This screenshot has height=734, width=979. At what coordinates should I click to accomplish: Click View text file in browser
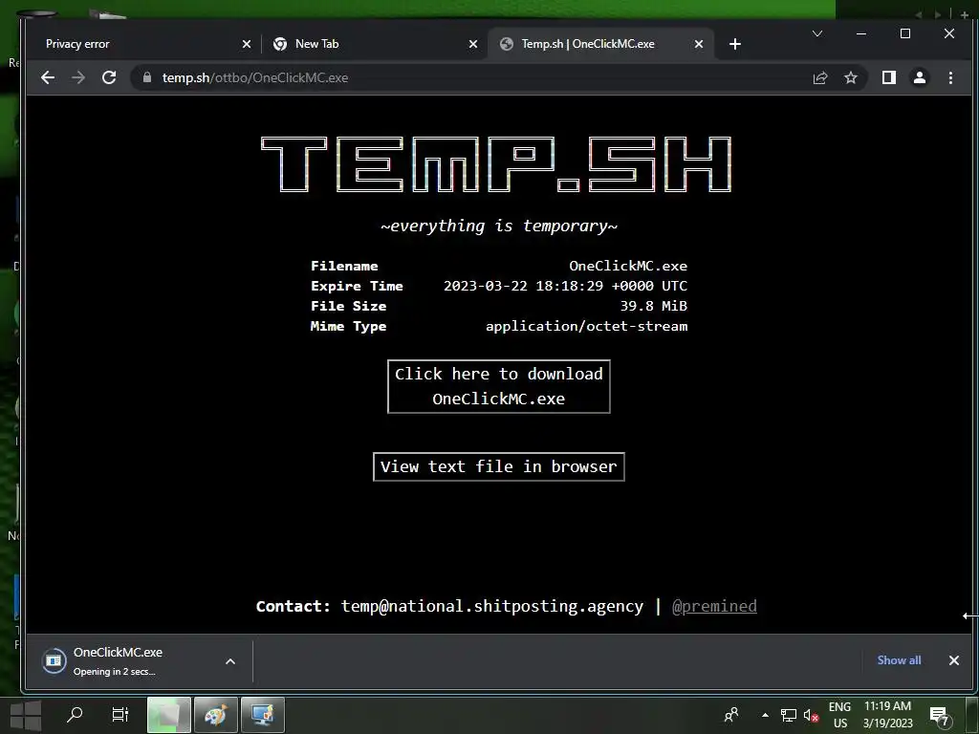pyautogui.click(x=499, y=466)
